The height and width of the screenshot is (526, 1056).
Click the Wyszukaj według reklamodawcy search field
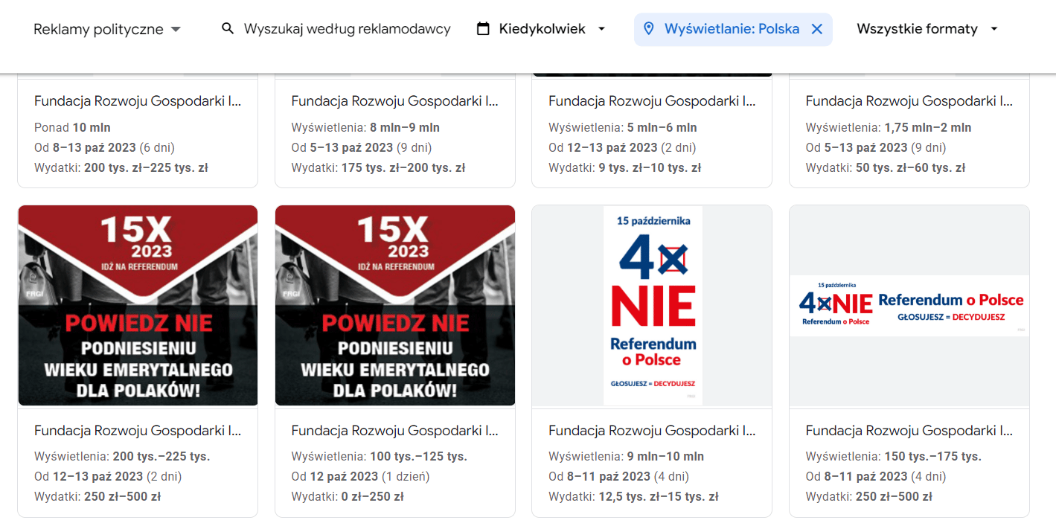pyautogui.click(x=347, y=29)
